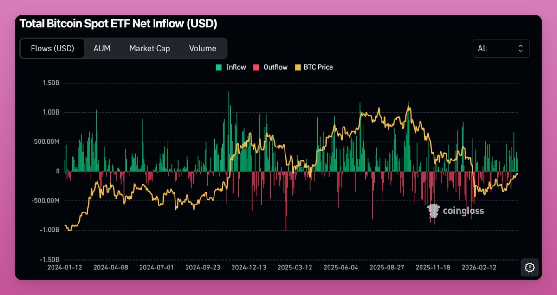The width and height of the screenshot is (557, 295).
Task: Click the coinglass watermark text
Action: [463, 211]
